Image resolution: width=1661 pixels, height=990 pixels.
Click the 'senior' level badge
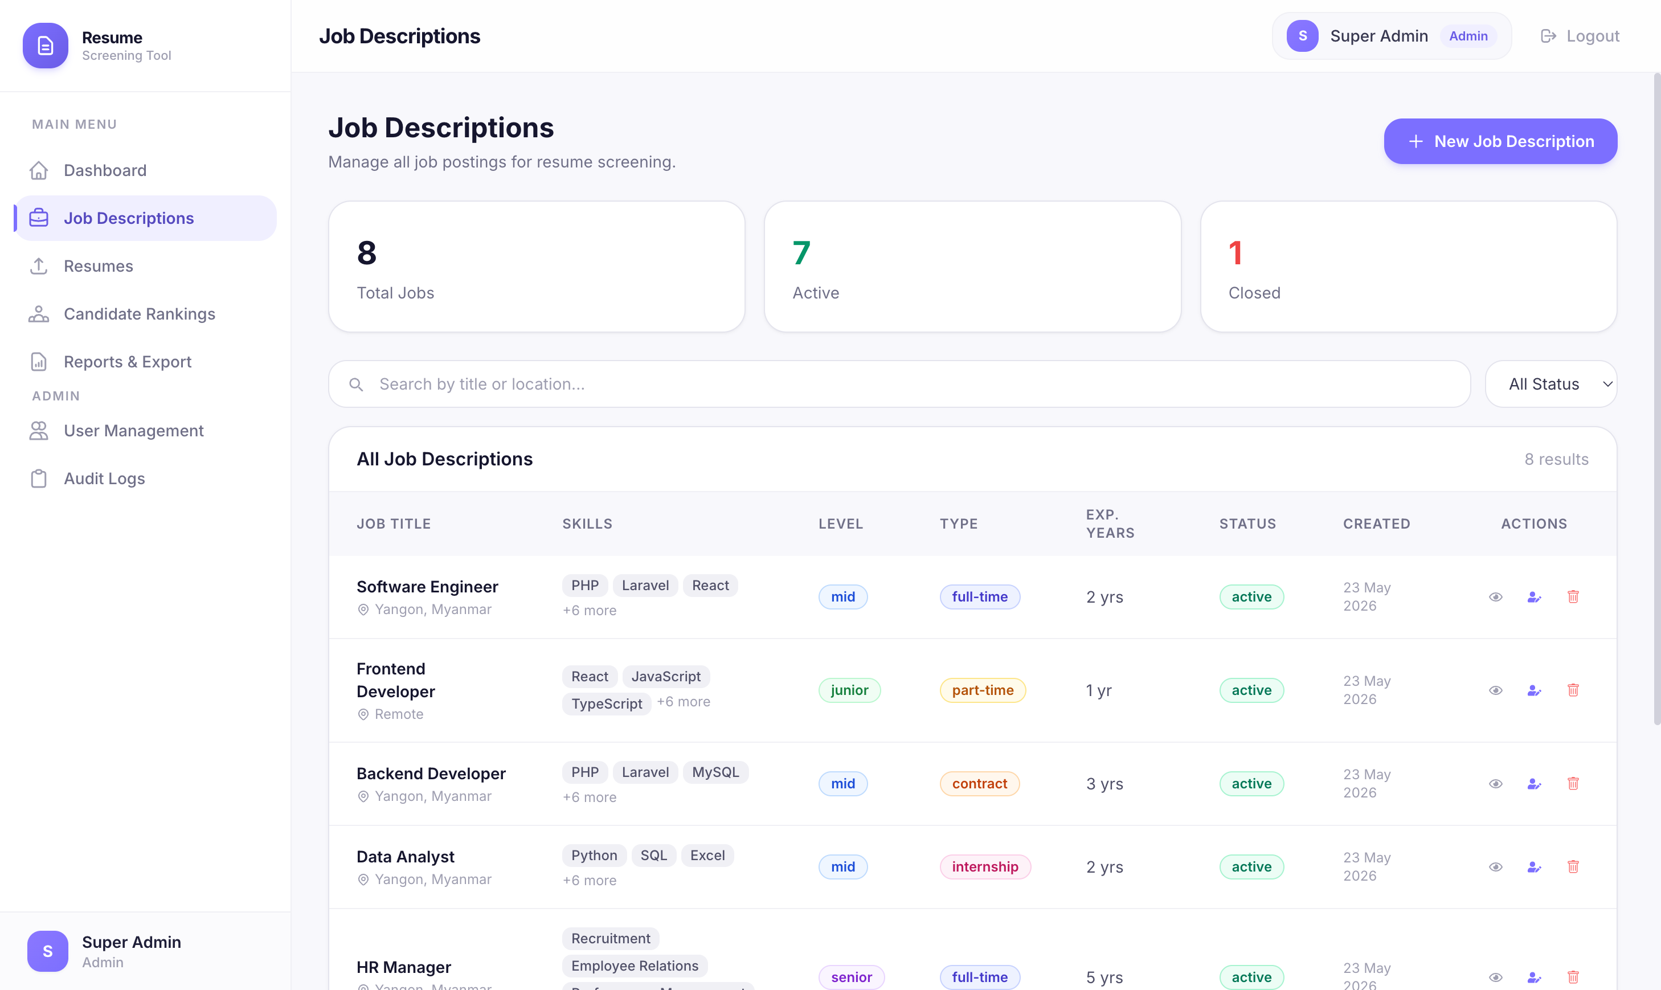pos(851,977)
